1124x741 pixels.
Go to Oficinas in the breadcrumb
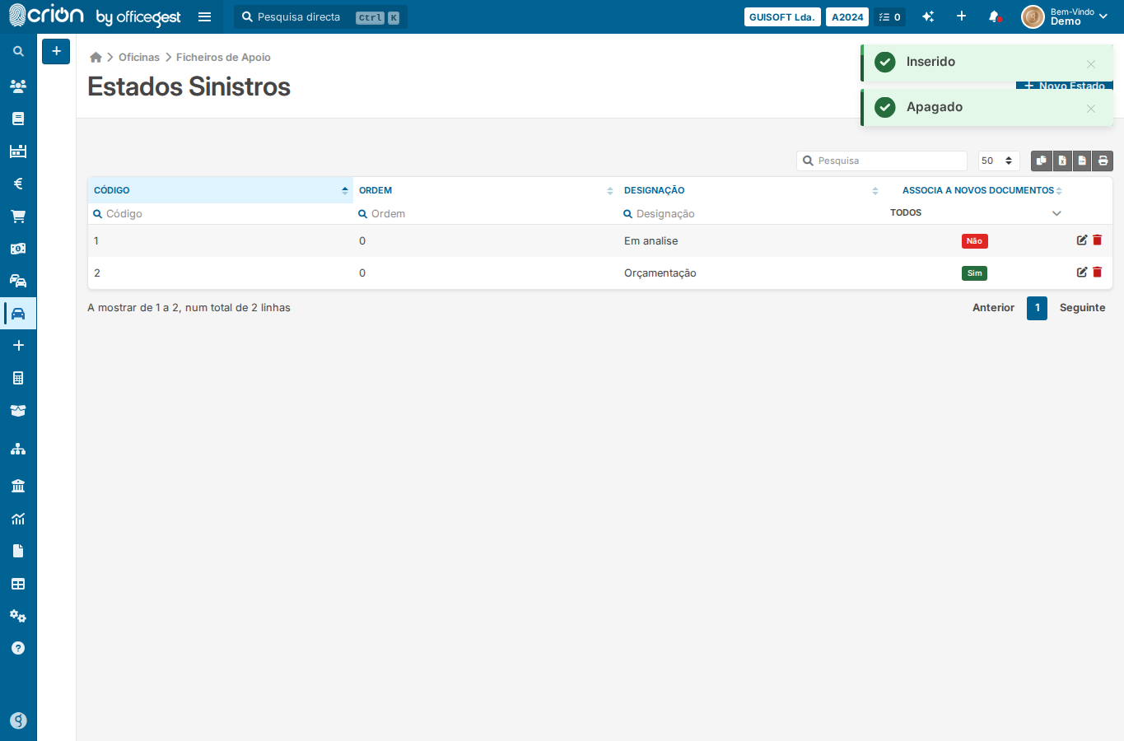pyautogui.click(x=139, y=58)
